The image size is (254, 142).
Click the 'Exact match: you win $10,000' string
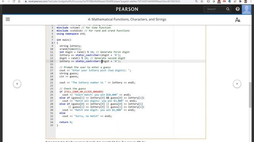96,95
